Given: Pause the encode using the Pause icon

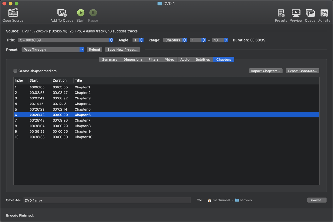Looking at the screenshot, I should [x=93, y=14].
